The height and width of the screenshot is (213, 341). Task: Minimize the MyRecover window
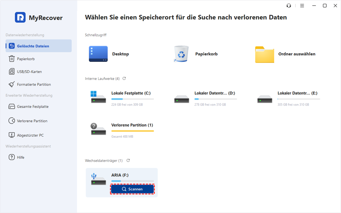click(x=314, y=6)
